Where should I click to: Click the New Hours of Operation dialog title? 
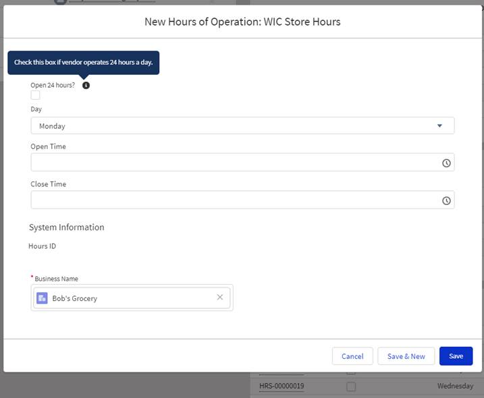coord(242,22)
